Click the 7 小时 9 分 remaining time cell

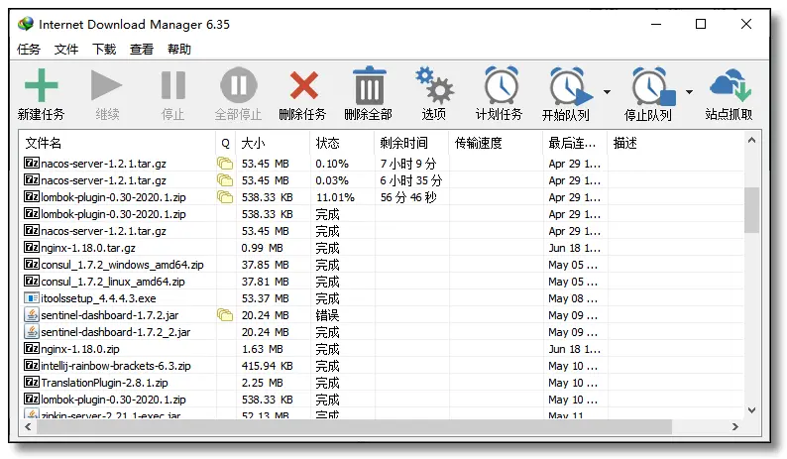point(408,164)
